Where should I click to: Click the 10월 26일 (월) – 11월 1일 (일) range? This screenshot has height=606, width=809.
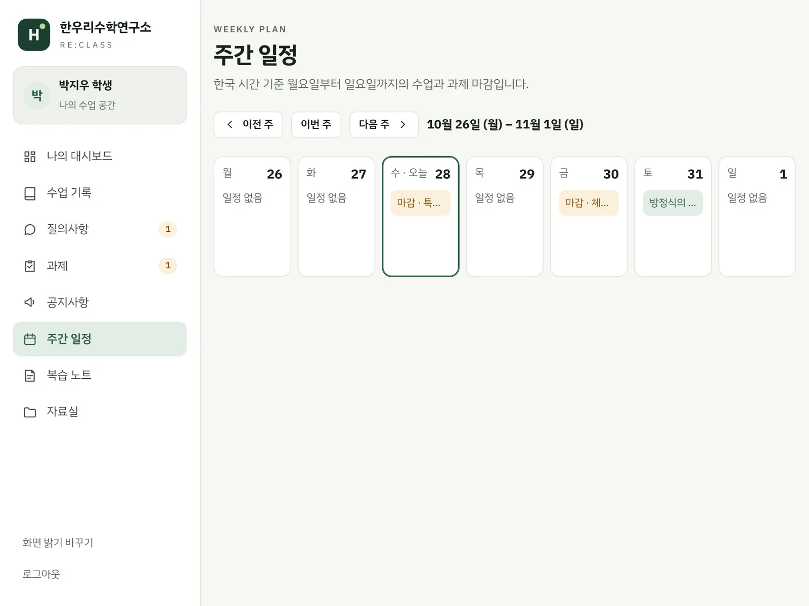click(505, 124)
